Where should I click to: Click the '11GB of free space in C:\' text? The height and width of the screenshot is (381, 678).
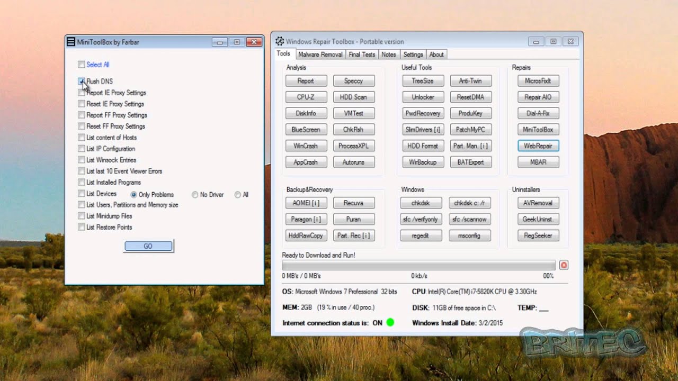coord(464,307)
